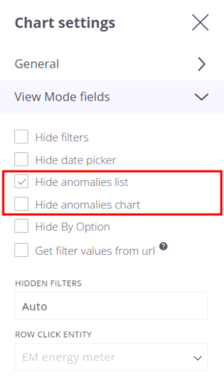Tick the Hide date picker checkbox
224x382 pixels.
pyautogui.click(x=21, y=159)
